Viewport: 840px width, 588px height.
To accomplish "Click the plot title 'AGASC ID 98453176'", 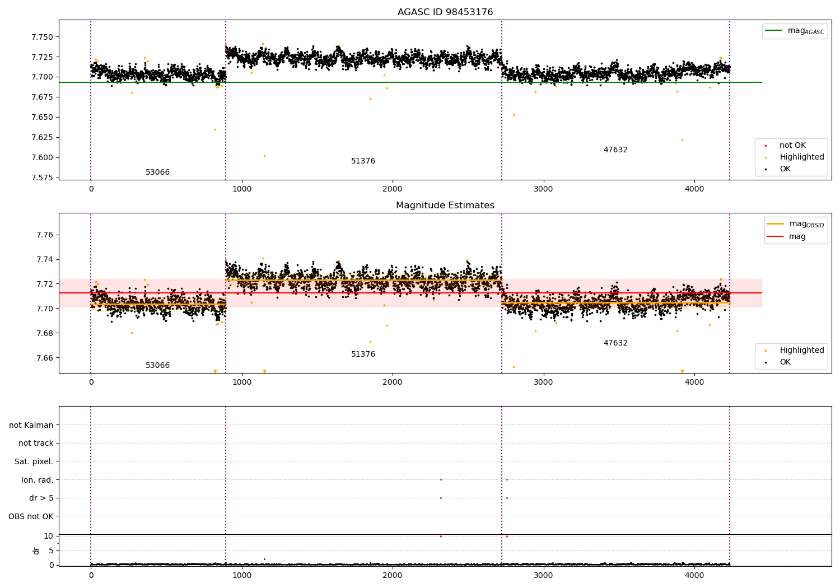I will pyautogui.click(x=445, y=12).
